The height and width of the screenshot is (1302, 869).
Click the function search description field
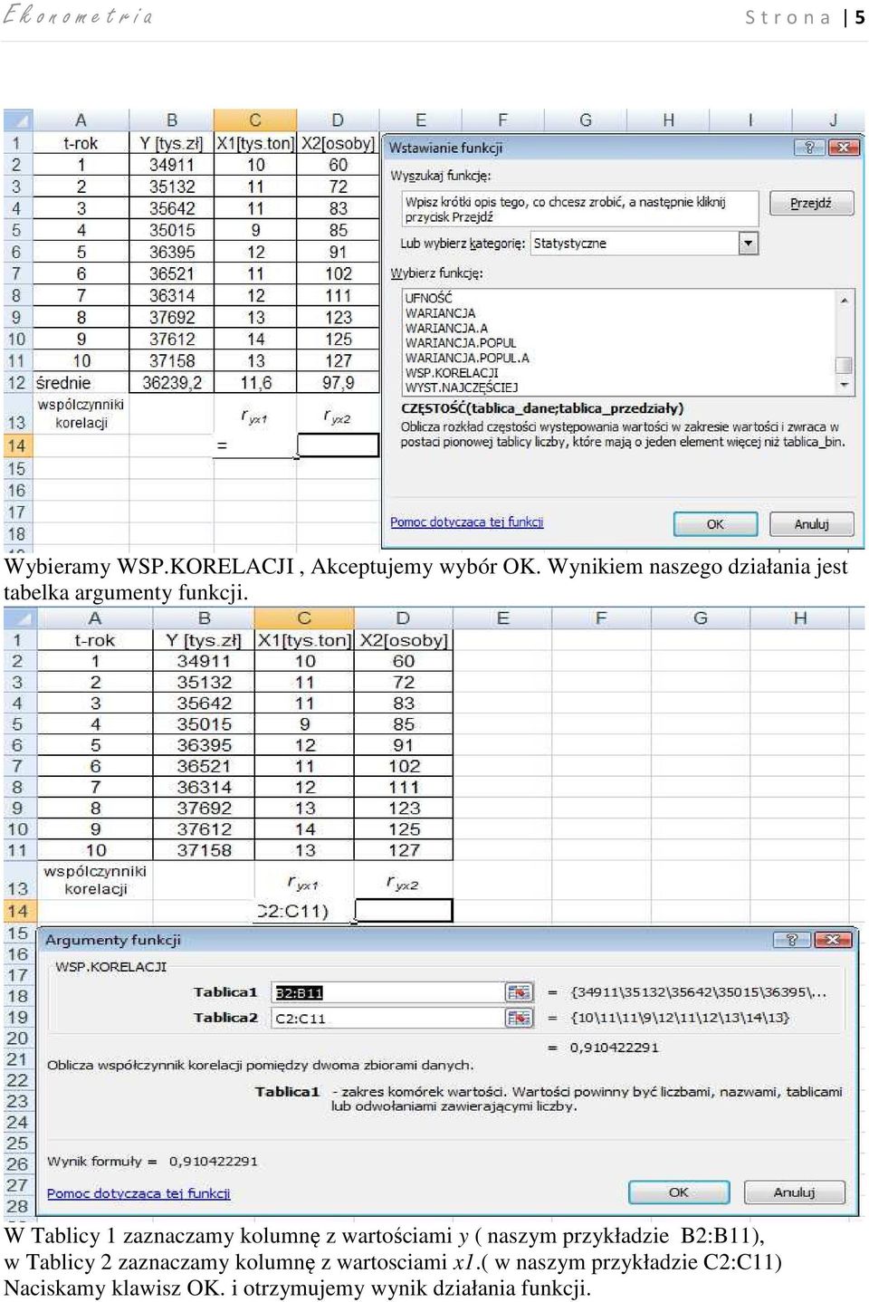pyautogui.click(x=579, y=209)
